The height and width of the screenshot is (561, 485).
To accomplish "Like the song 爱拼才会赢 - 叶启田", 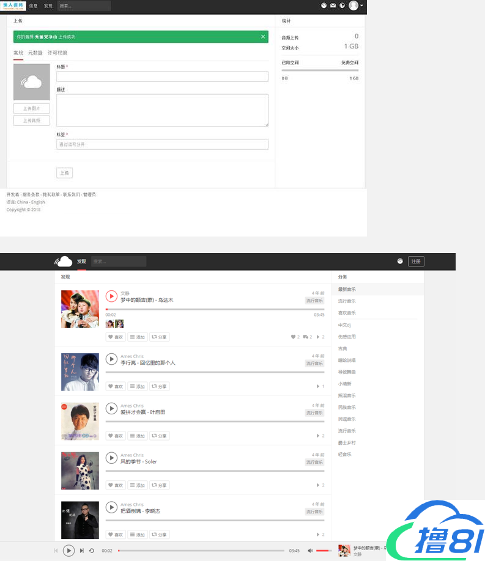I will pyautogui.click(x=116, y=436).
